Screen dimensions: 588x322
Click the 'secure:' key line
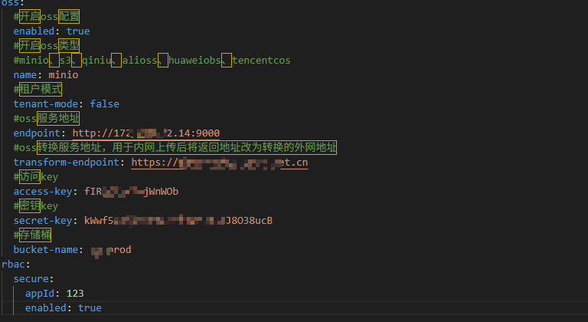(x=34, y=279)
